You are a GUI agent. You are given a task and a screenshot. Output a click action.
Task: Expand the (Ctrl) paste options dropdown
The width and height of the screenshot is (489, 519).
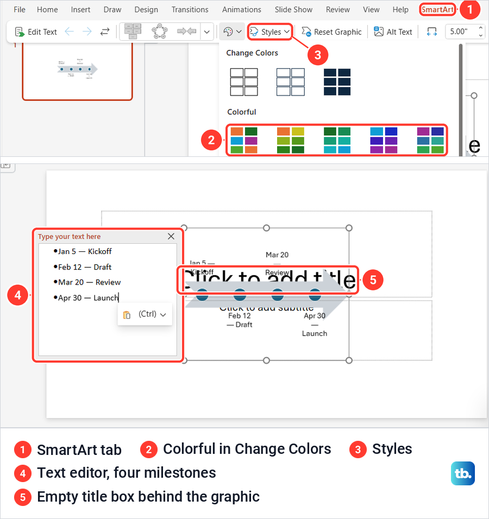click(163, 314)
